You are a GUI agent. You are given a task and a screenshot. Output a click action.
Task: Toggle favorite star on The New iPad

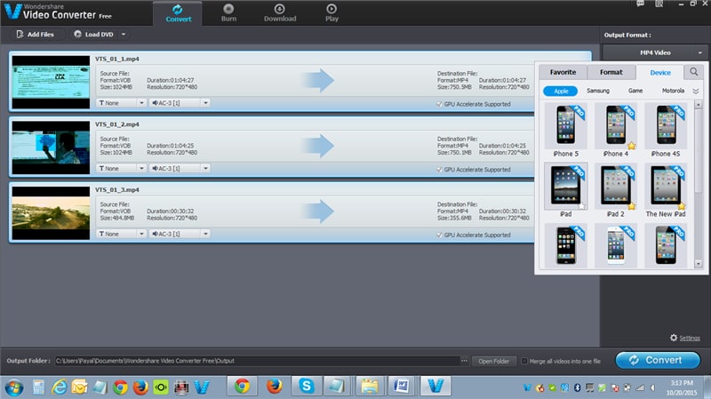click(682, 206)
